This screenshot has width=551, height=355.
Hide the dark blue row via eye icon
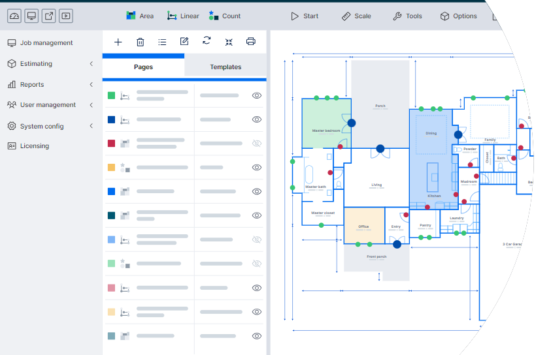click(257, 119)
